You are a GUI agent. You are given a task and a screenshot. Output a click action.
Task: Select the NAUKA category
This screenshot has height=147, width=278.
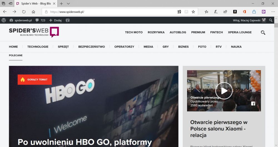236,47
